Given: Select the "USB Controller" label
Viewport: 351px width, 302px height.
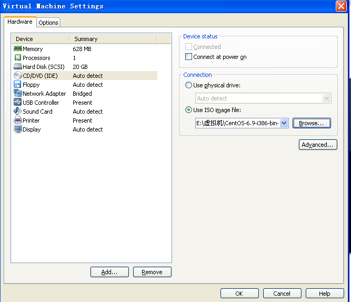Looking at the screenshot, I should coord(41,103).
